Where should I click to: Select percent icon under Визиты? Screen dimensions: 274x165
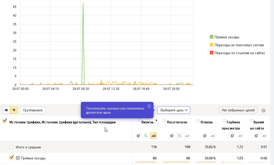point(146,136)
